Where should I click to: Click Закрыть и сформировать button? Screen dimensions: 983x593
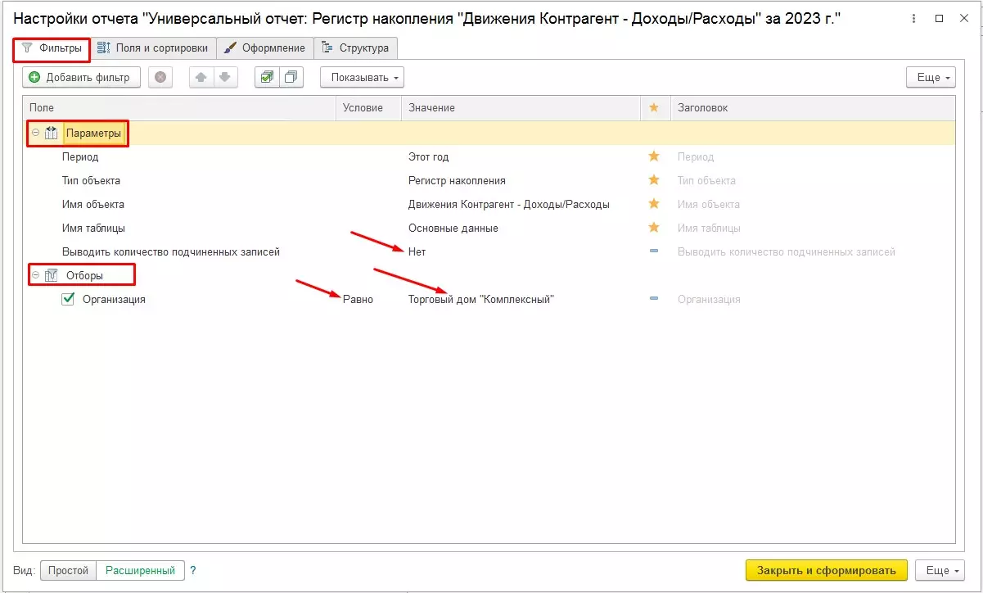[x=827, y=570]
